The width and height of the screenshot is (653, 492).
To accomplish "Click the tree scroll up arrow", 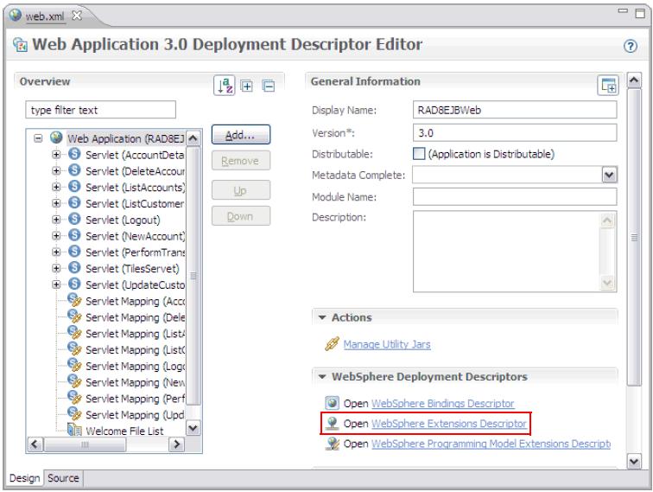I will pos(193,138).
